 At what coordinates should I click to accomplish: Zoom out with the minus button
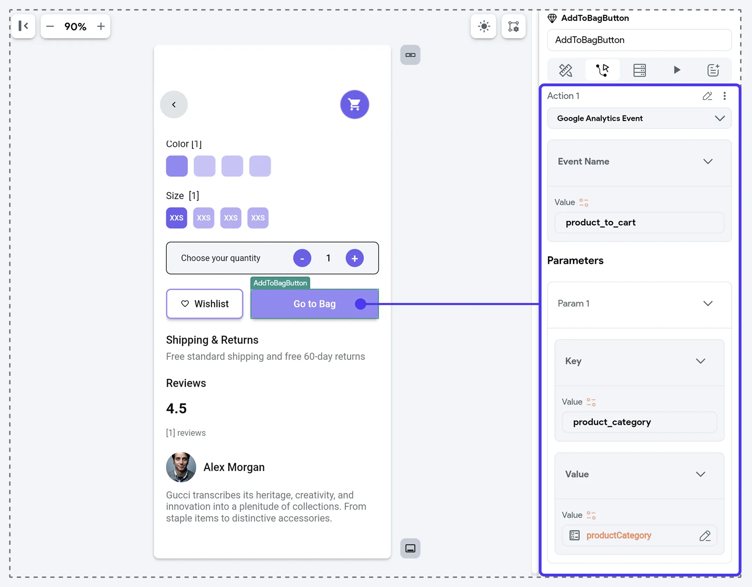click(50, 26)
